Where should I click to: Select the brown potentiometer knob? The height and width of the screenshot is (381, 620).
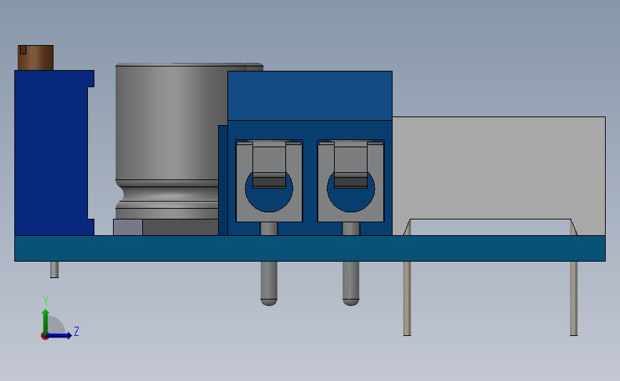pos(36,58)
